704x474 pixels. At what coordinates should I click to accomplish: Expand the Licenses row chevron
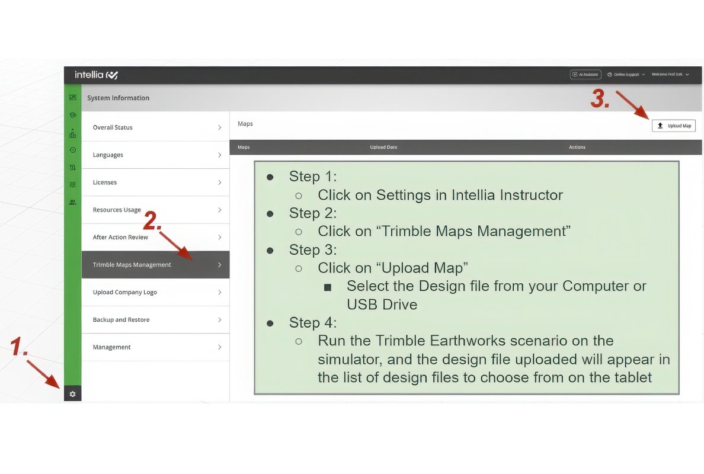[219, 182]
